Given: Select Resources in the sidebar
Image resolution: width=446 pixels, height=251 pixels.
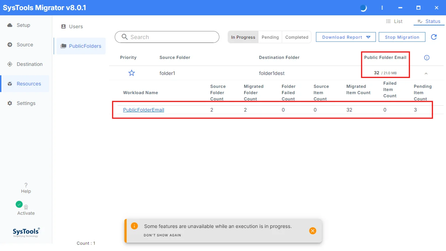Looking at the screenshot, I should (25, 84).
